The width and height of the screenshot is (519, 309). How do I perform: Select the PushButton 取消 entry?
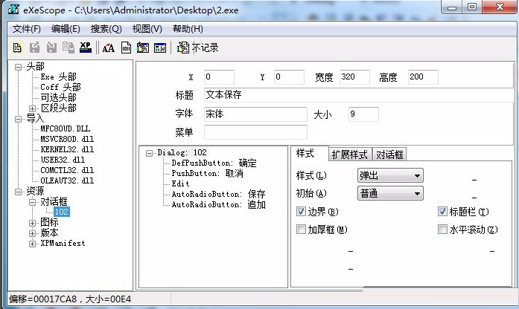pyautogui.click(x=207, y=173)
